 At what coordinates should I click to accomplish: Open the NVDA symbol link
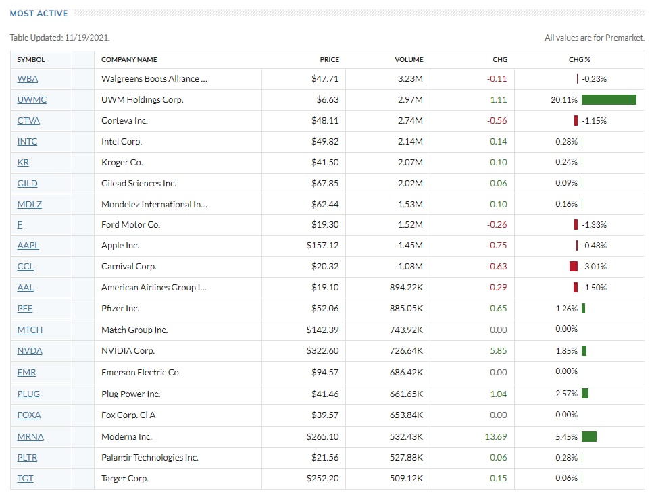[x=30, y=350]
